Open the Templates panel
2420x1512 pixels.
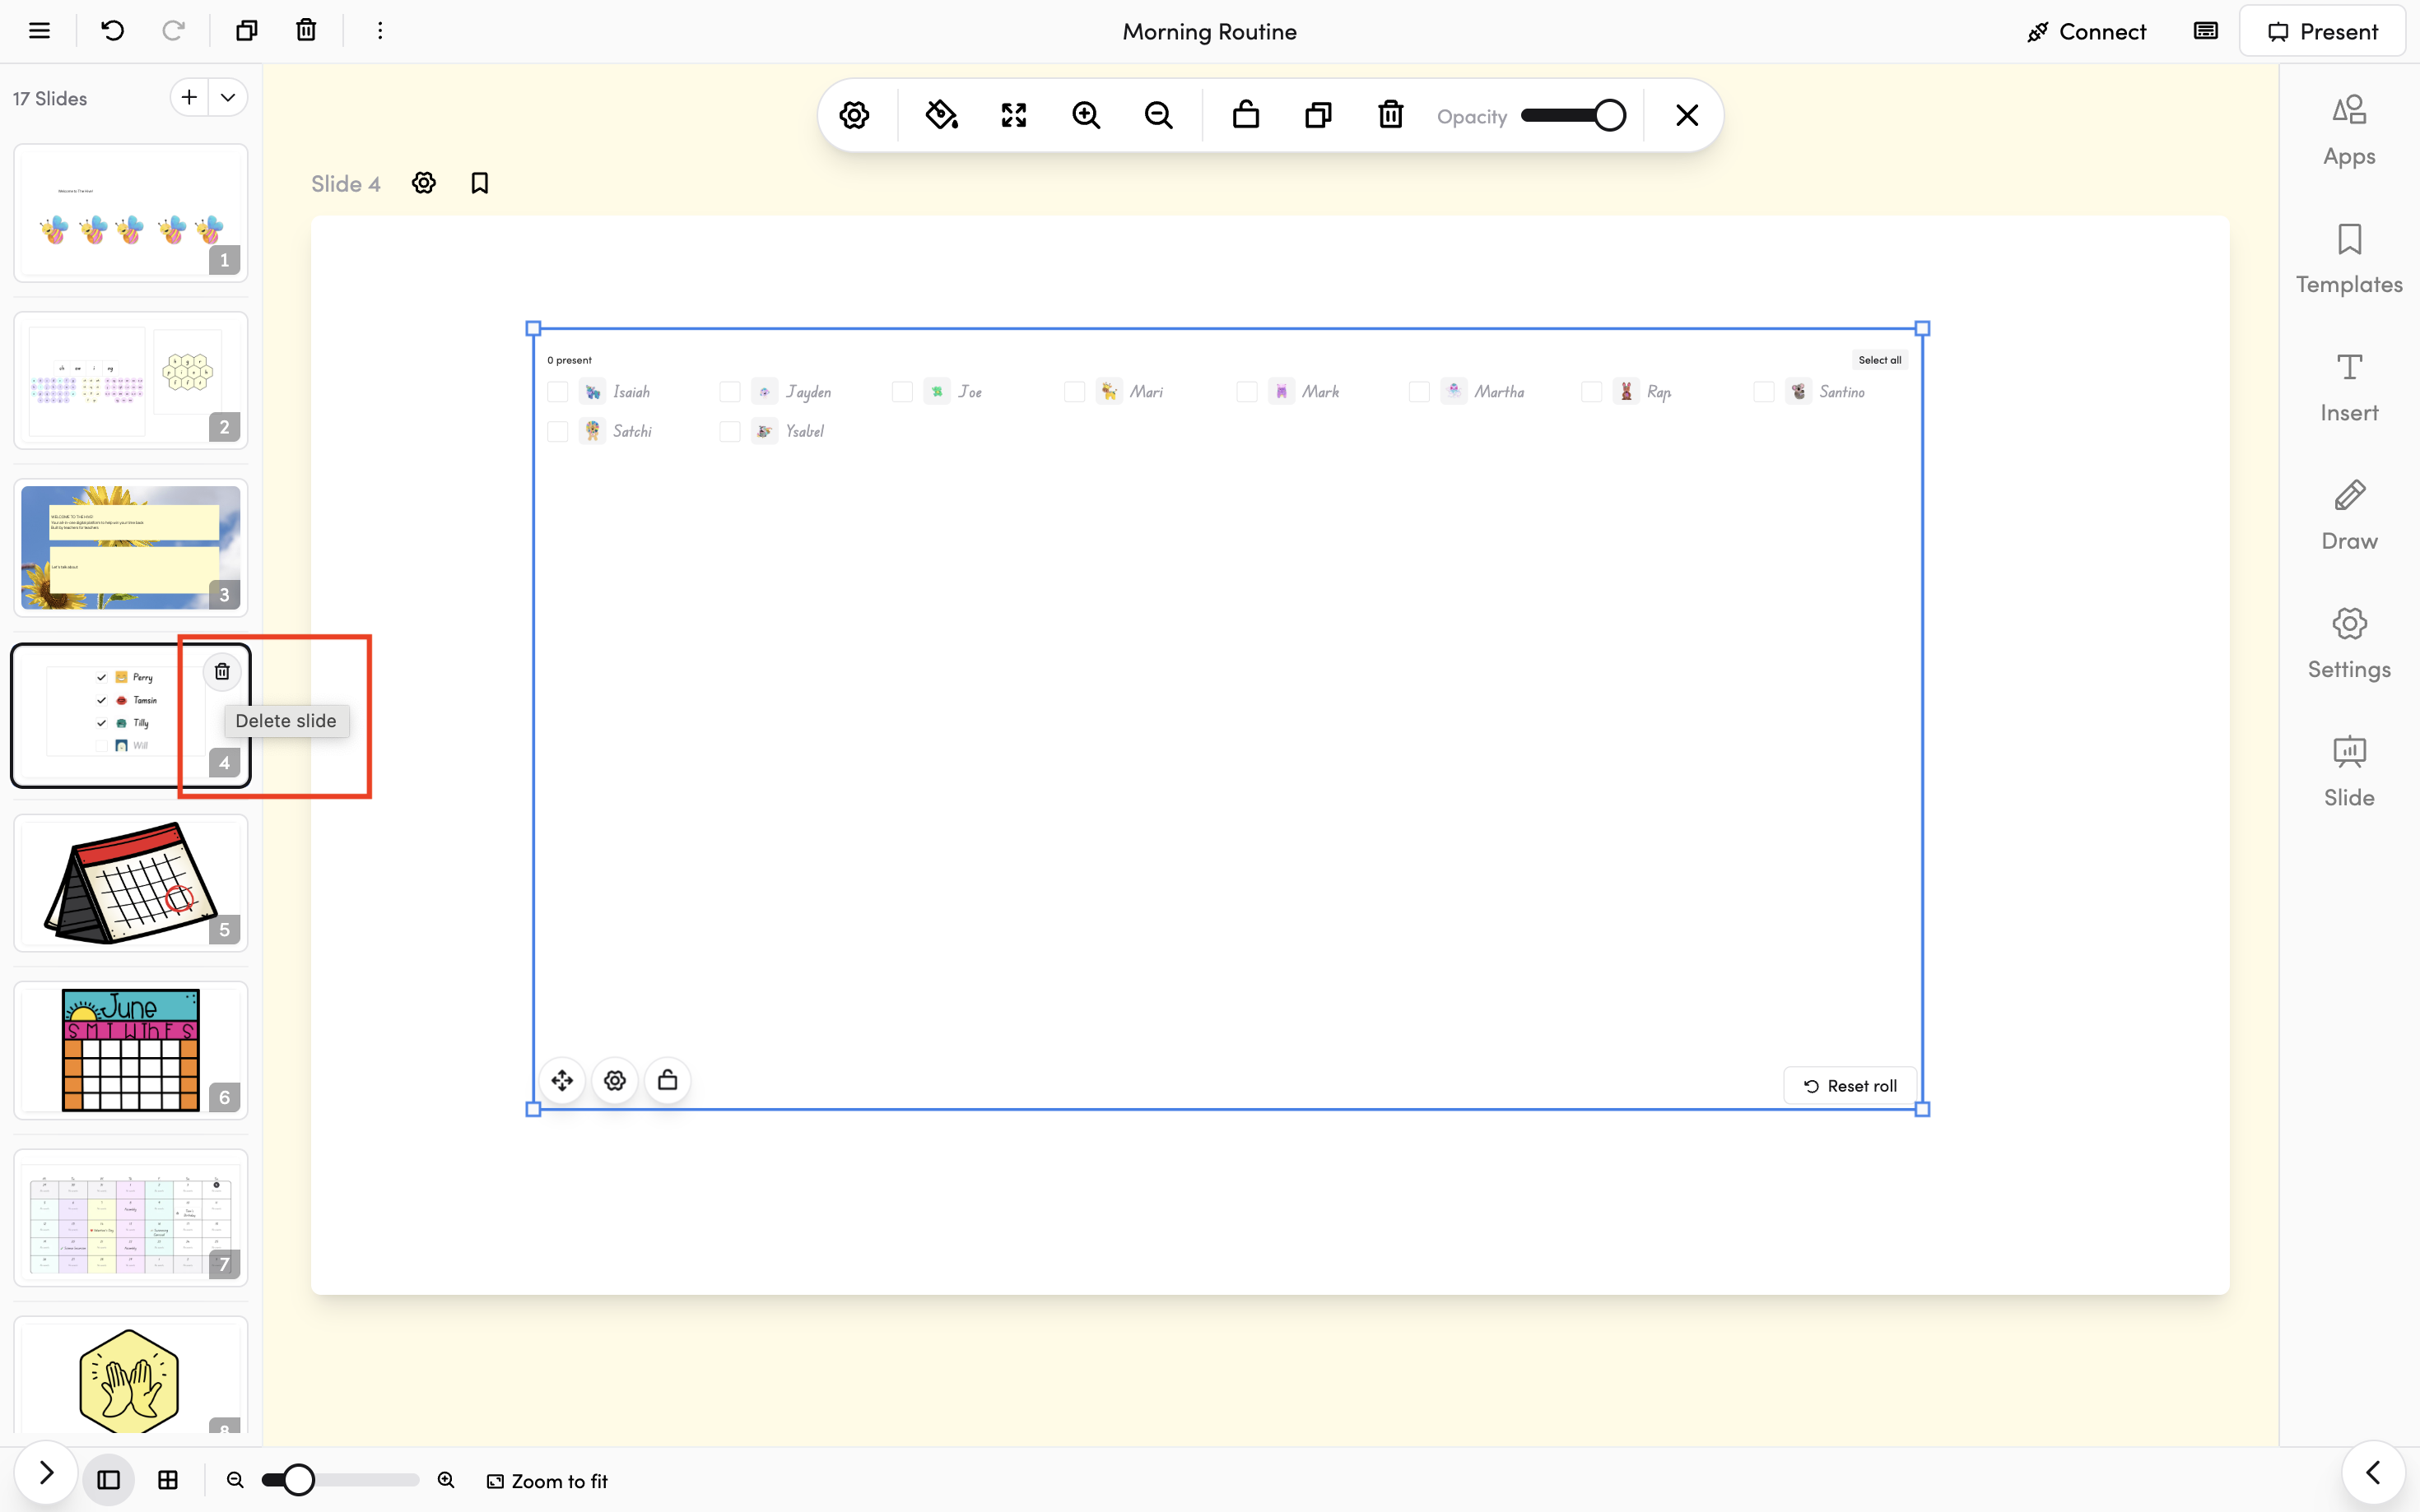click(2348, 258)
